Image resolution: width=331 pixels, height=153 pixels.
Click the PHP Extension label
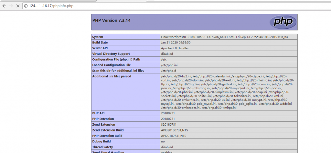103,119
